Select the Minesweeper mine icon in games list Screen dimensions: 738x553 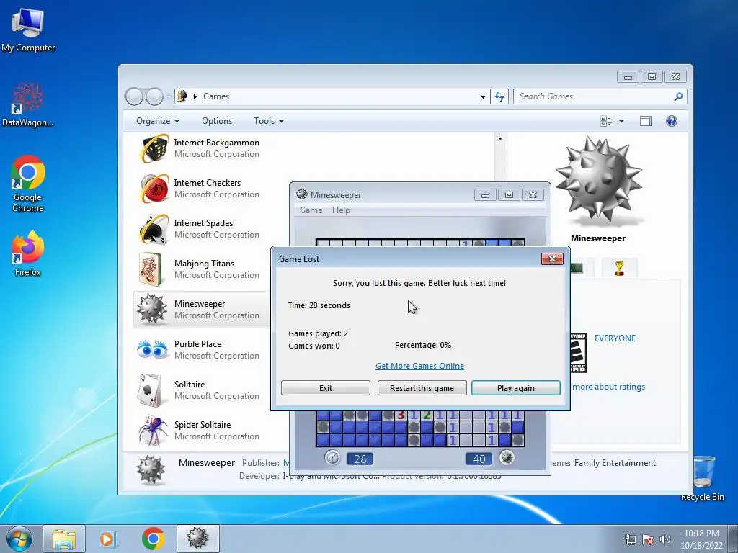click(151, 309)
